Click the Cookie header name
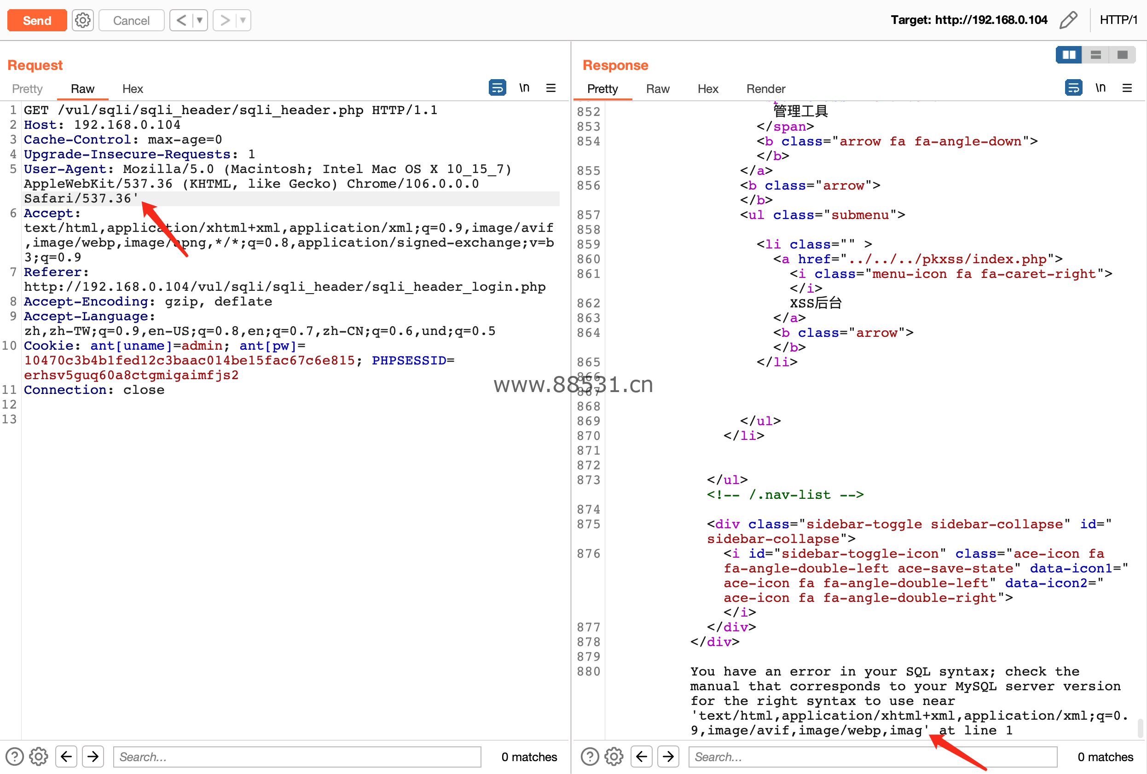Screen dimensions: 1147x774 point(48,346)
